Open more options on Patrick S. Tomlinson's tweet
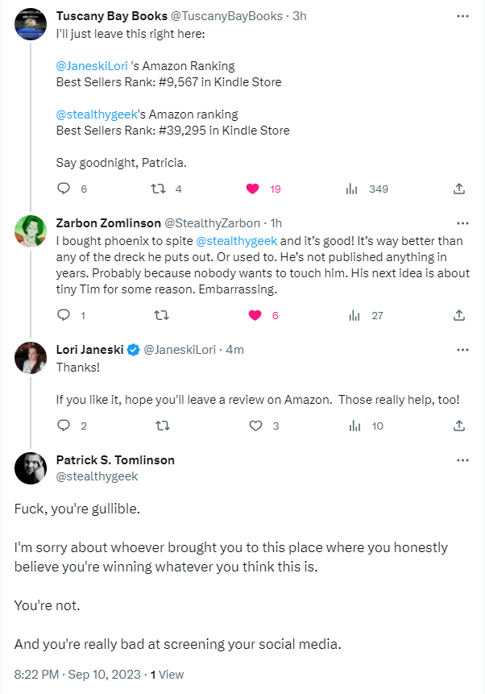 tap(462, 460)
